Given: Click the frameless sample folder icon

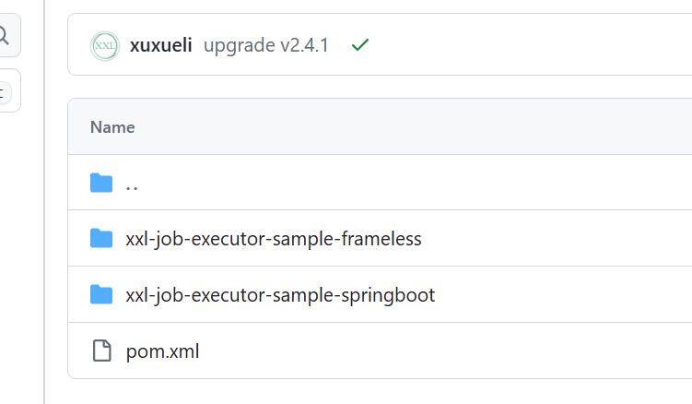Looking at the screenshot, I should (101, 239).
